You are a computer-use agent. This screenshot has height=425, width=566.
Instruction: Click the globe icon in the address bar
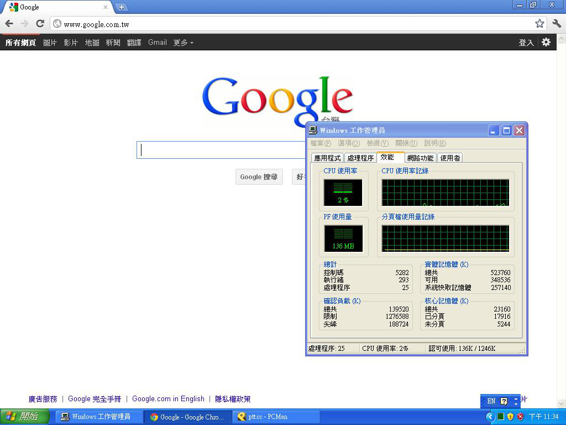[x=57, y=24]
